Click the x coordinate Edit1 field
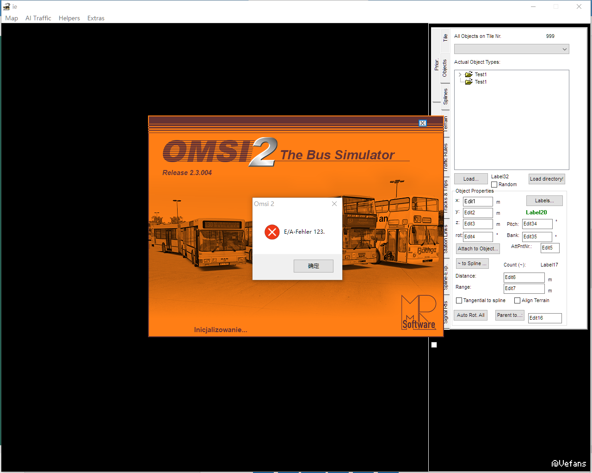The height and width of the screenshot is (473, 592). (478, 201)
